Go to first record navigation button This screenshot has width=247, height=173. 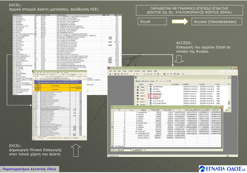pos(118,150)
